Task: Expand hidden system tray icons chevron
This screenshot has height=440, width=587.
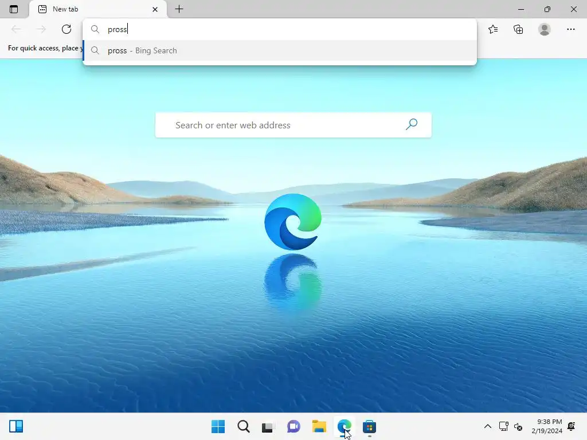Action: pos(488,426)
